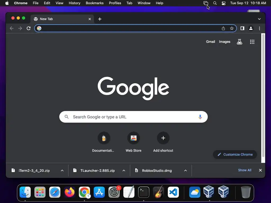Viewport: 271px width, 203px height.
Task: Click the Google icon in address bar
Action: 39,28
